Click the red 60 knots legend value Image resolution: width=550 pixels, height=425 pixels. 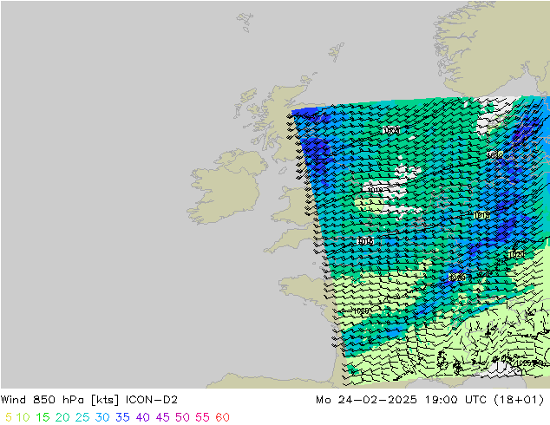point(222,417)
